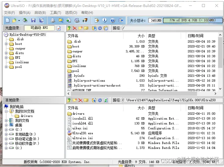Click the Add files icon in local toolbar

[94, 100]
